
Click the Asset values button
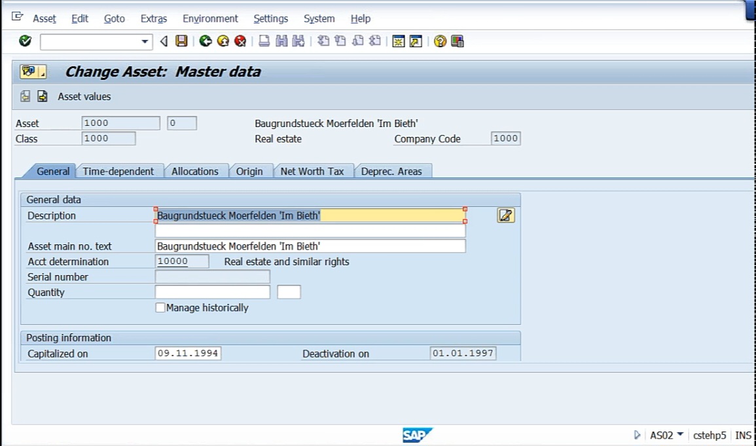coord(84,96)
